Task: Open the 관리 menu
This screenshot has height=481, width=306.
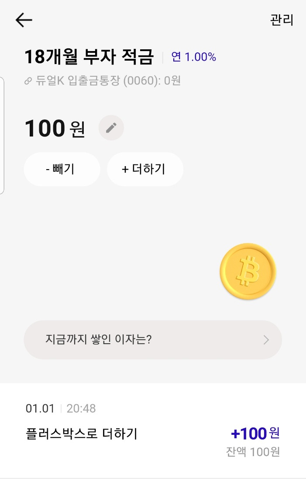Action: coord(282,20)
